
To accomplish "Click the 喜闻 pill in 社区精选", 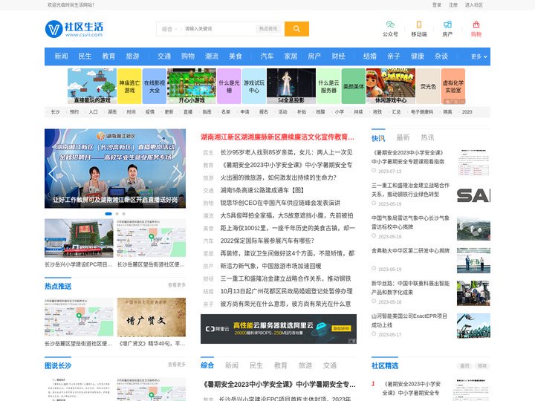I will tap(464, 366).
